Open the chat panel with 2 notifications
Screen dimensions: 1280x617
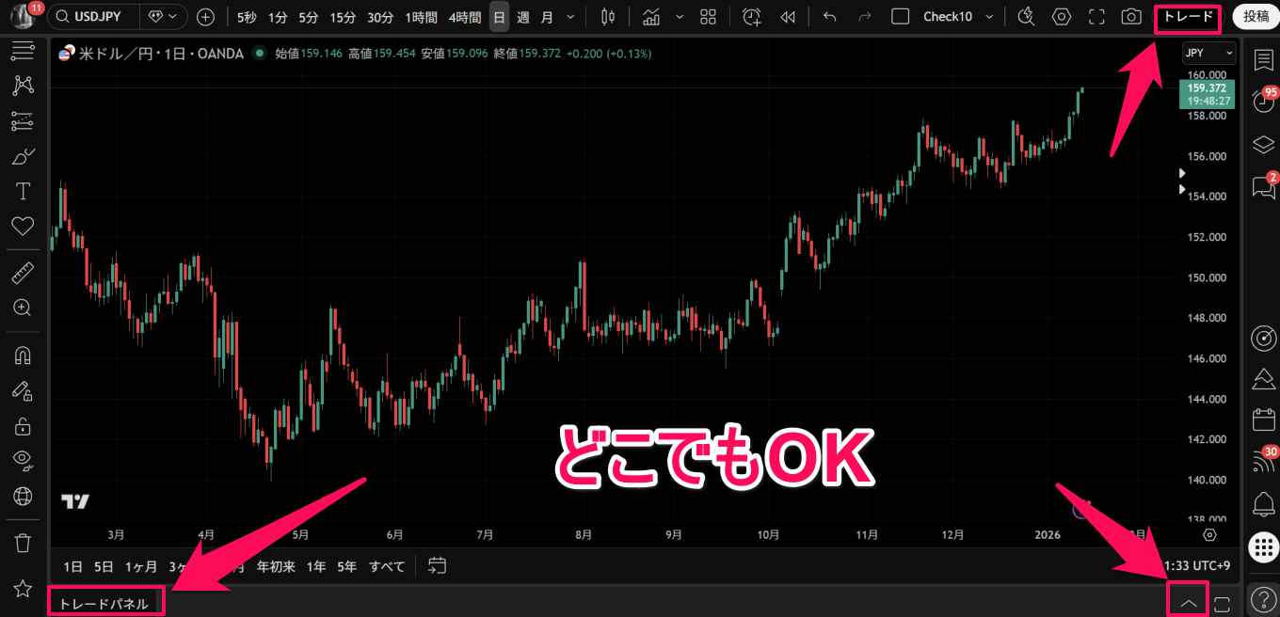click(1263, 187)
